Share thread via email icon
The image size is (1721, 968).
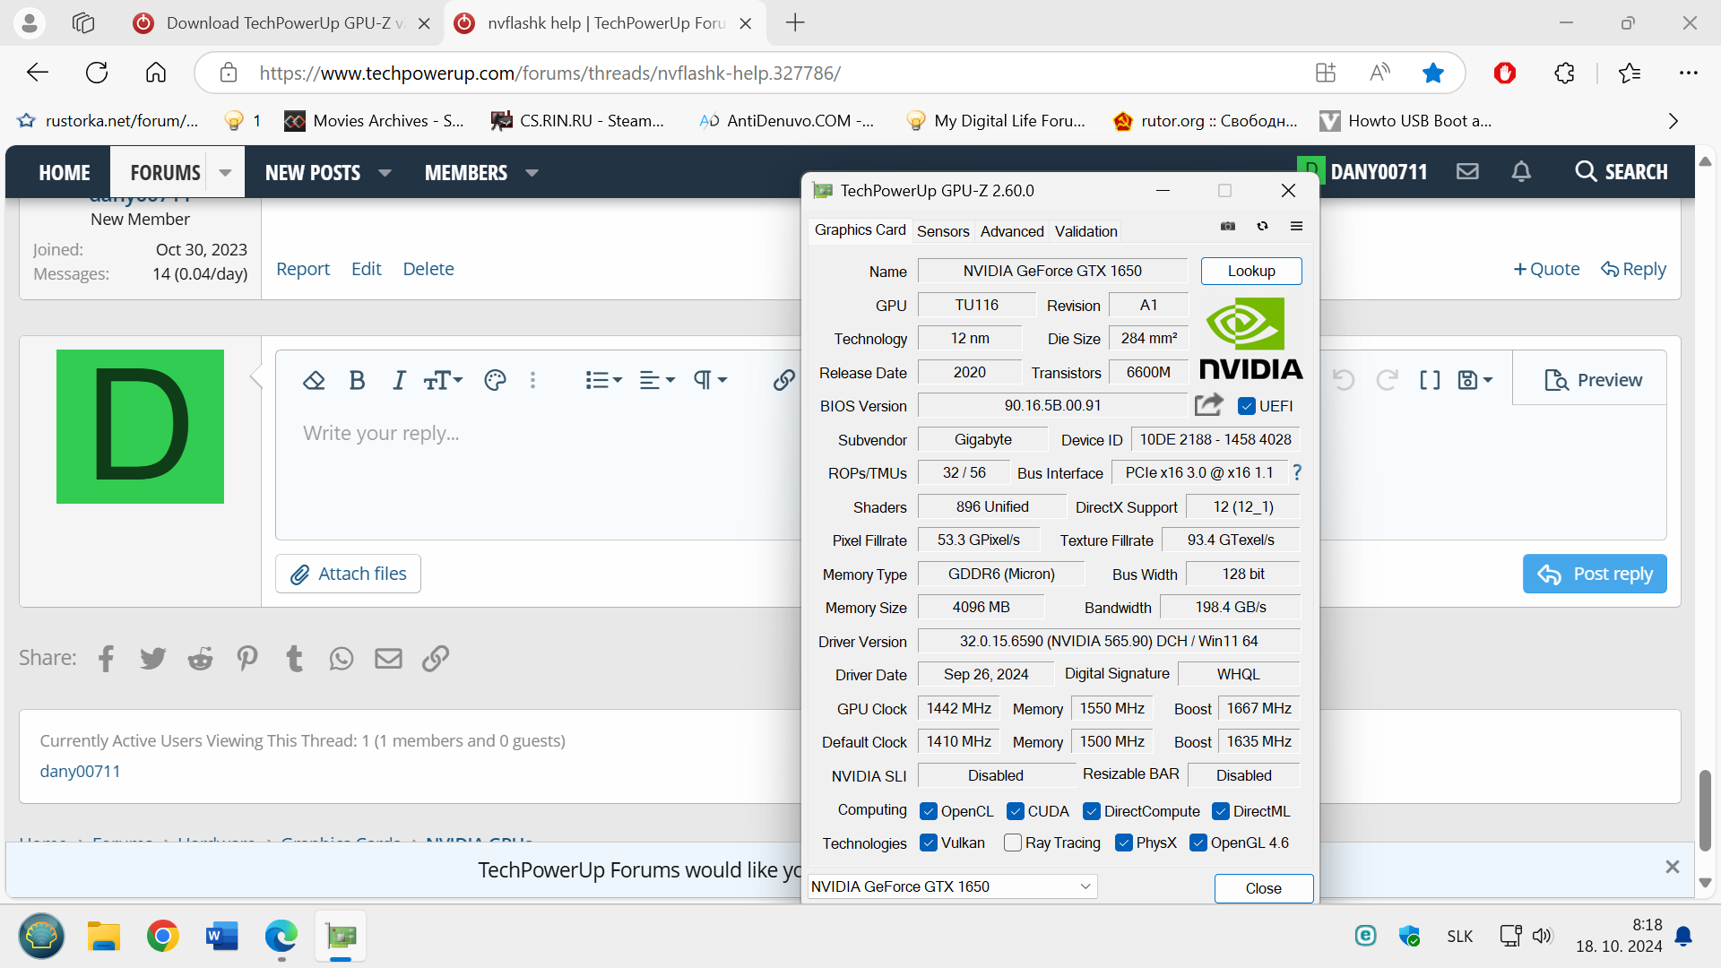(388, 659)
